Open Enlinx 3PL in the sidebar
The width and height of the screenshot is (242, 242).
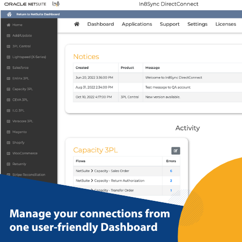[21, 78]
